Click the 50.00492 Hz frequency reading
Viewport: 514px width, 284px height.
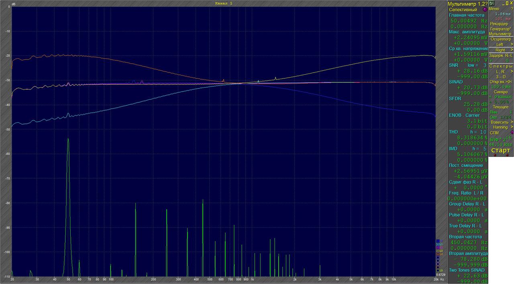[469, 20]
